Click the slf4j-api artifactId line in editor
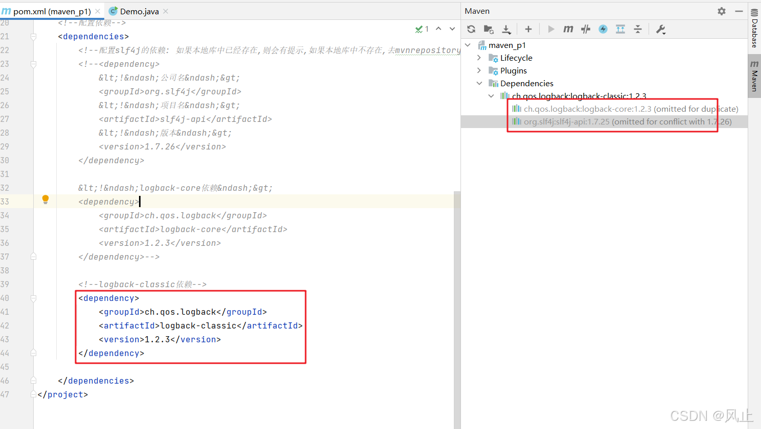This screenshot has height=429, width=761. (185, 119)
